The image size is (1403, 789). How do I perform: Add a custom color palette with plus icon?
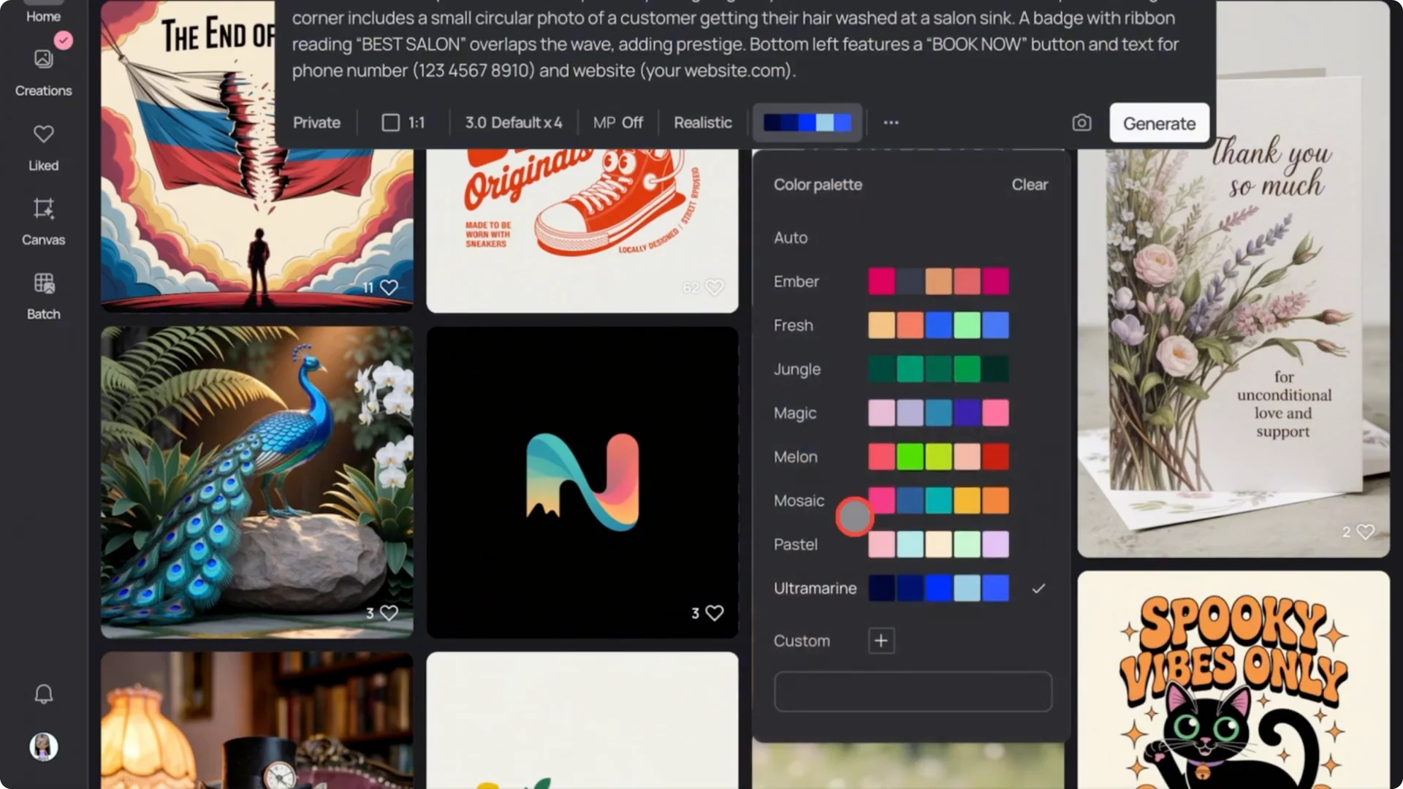(x=881, y=641)
